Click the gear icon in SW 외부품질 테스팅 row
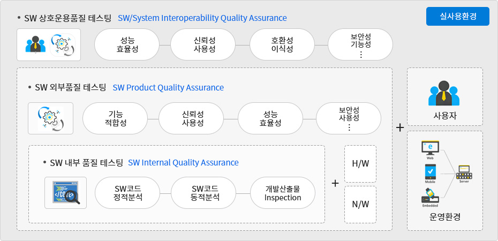The width and height of the screenshot is (498, 241). tap(51, 119)
